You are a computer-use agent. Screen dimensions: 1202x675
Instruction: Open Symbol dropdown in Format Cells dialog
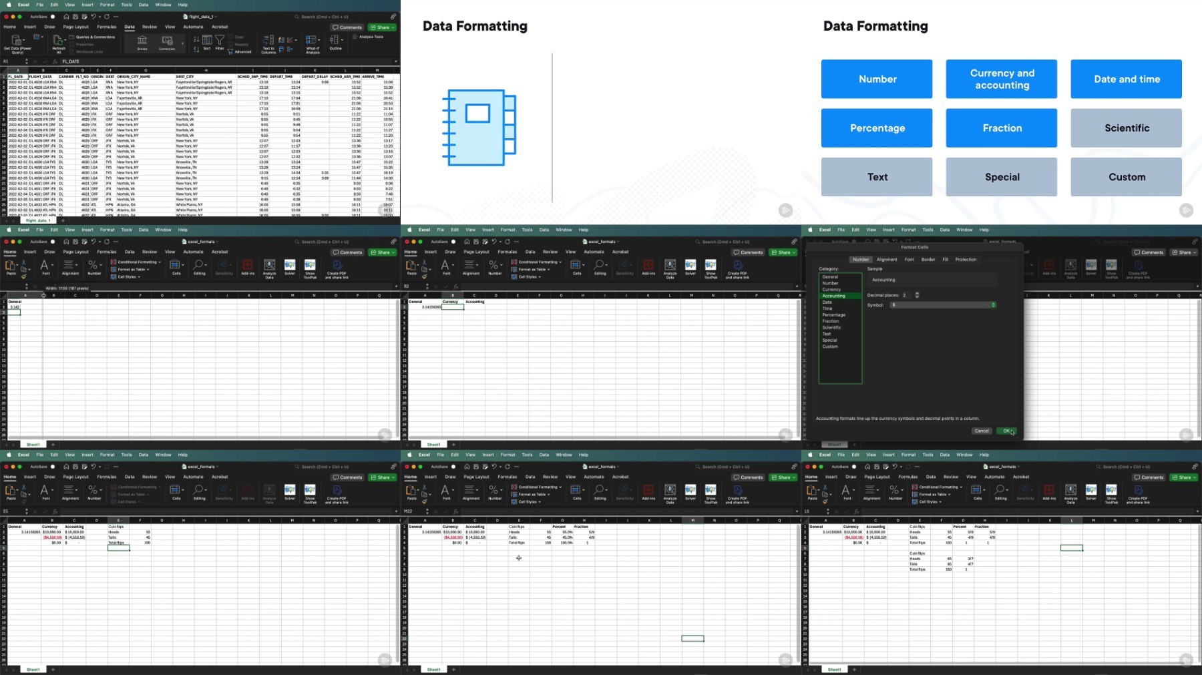[943, 305]
